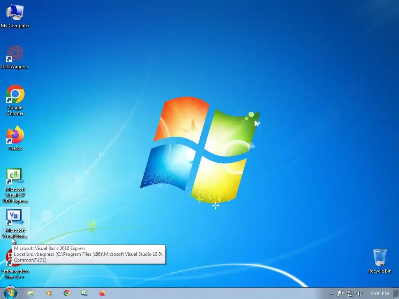Open the Windows Start menu orb
The height and width of the screenshot is (299, 399).
[x=10, y=293]
